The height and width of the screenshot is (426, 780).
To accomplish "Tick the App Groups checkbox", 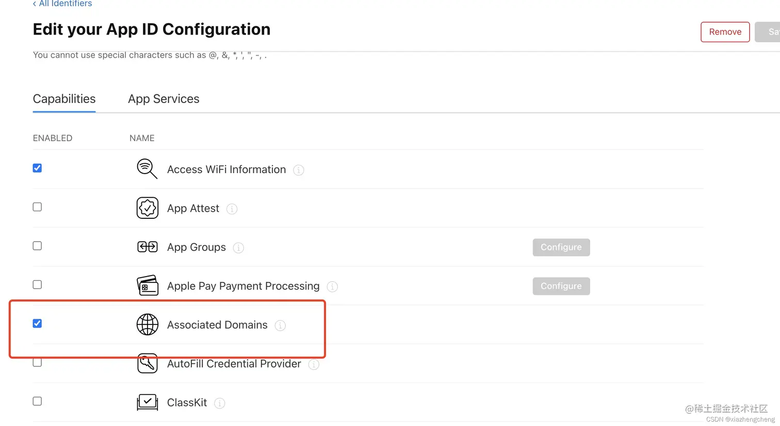I will (37, 246).
